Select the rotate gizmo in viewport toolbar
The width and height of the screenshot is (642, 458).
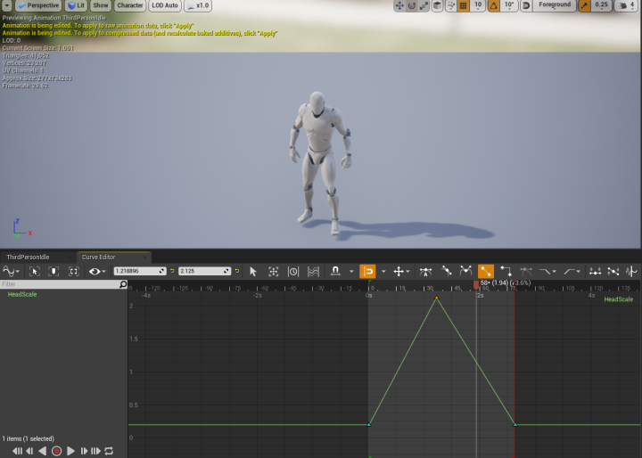(412, 5)
